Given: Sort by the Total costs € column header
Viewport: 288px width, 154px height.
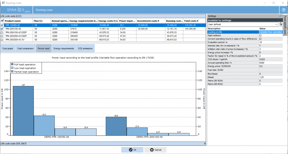Looking at the screenshot, I should [195, 21].
